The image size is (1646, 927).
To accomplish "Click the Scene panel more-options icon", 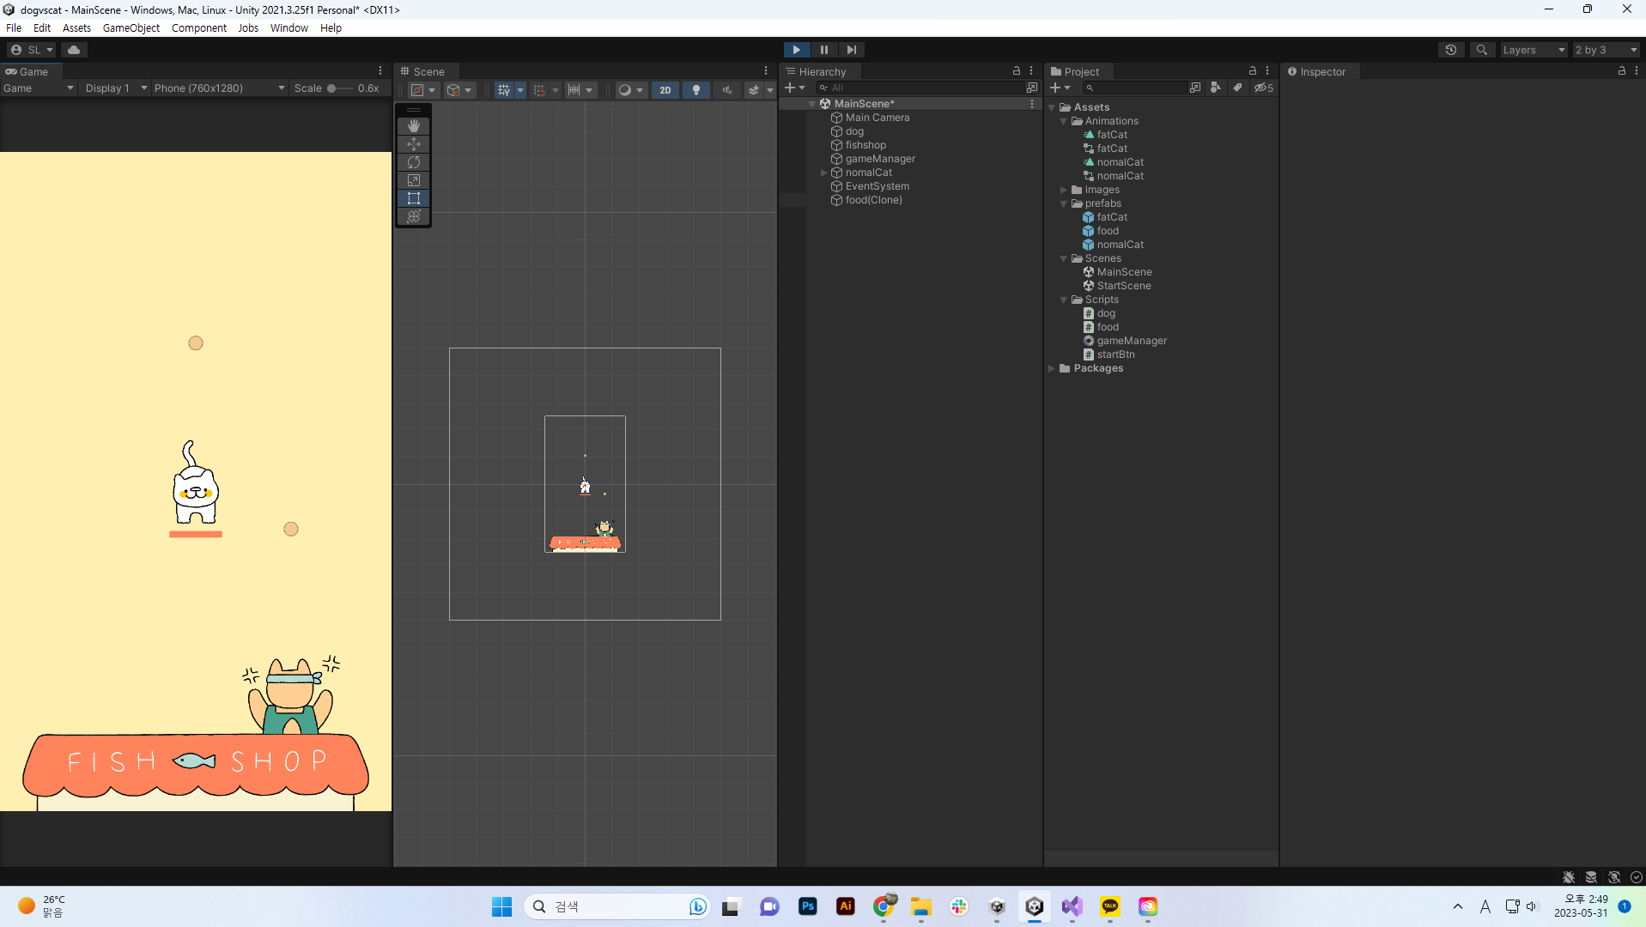I will [x=766, y=71].
